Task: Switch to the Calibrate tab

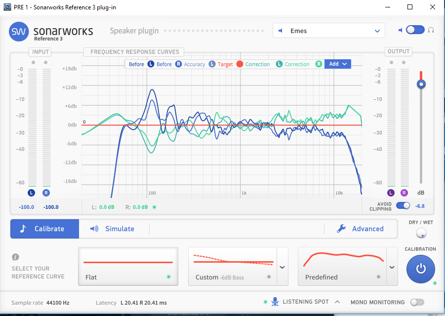Action: 44,229
